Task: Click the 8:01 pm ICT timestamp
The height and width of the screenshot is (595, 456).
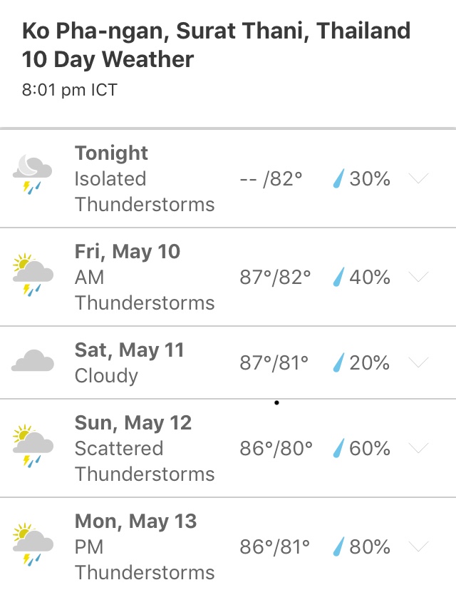Action: click(70, 90)
